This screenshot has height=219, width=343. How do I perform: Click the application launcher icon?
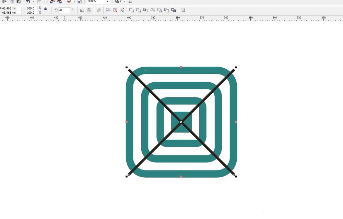69,1
